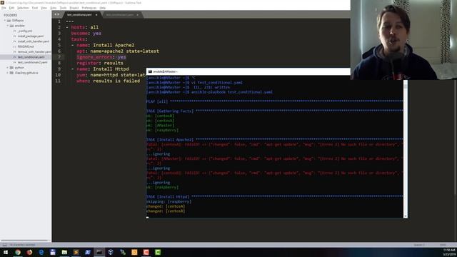Click the tab navigation arrows left of tabs
Viewport: 457px width, 257px height.
(x=57, y=14)
